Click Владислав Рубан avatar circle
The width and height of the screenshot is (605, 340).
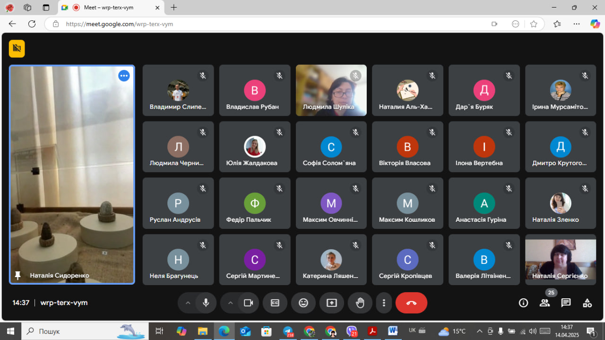coord(255,90)
